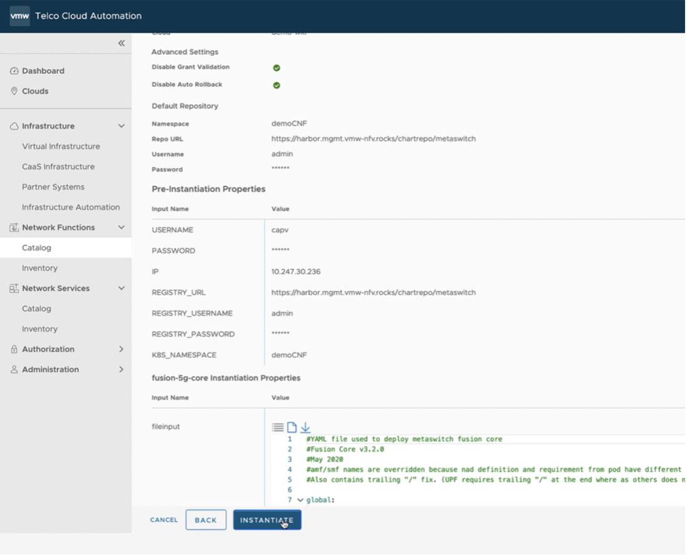
Task: Collapse the Network Services menu section
Action: click(122, 288)
